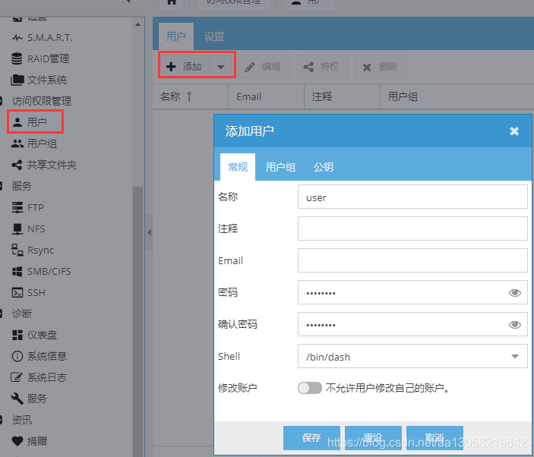Click sidebar scrollbar up arrow
Screen dimensions: 534x457
[138, 24]
